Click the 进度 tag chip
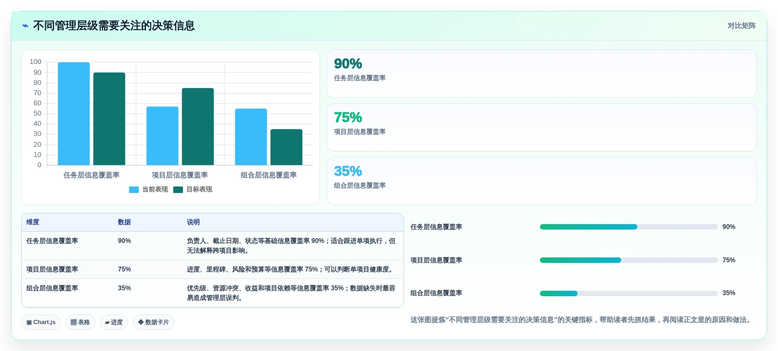This screenshot has width=778, height=351. (x=114, y=323)
